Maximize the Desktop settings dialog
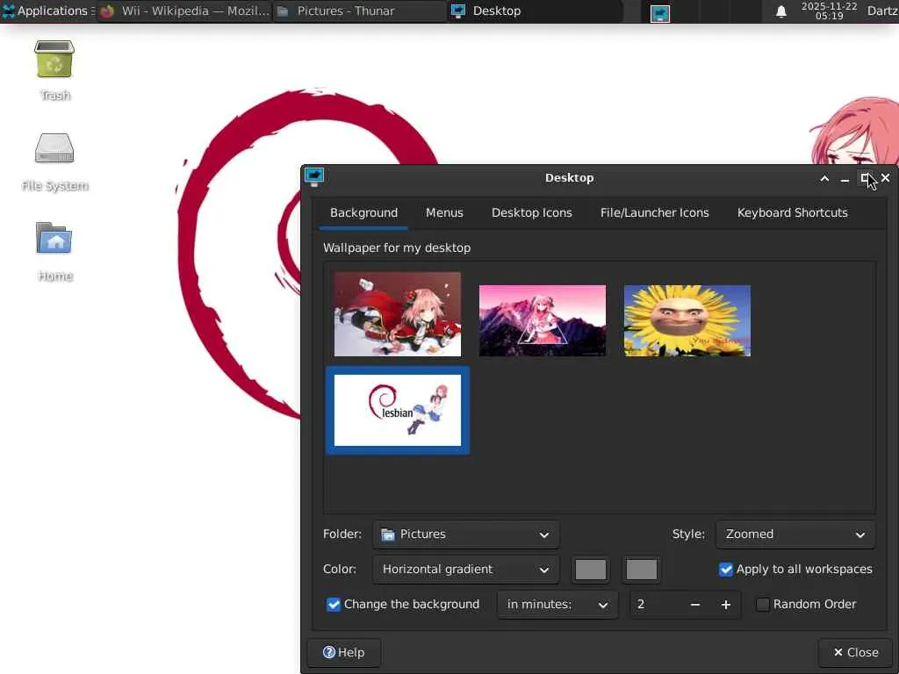 (865, 178)
